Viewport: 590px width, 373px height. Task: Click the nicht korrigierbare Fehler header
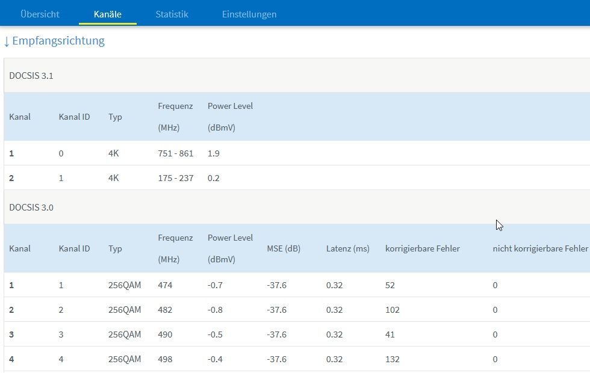(x=540, y=248)
